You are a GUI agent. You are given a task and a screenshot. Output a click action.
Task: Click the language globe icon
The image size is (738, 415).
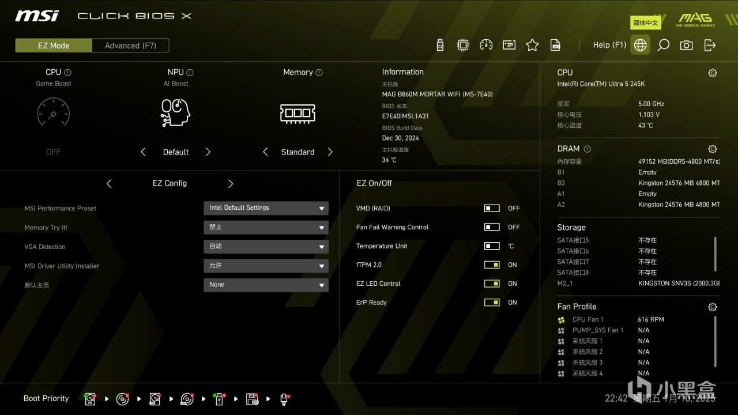pyautogui.click(x=640, y=45)
